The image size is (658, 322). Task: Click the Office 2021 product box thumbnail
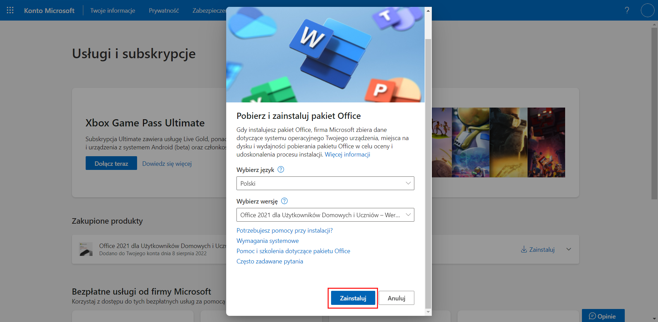coord(86,249)
